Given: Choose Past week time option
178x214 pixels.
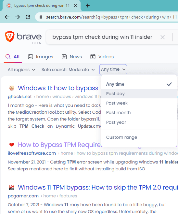Looking at the screenshot, I should coord(139,103).
